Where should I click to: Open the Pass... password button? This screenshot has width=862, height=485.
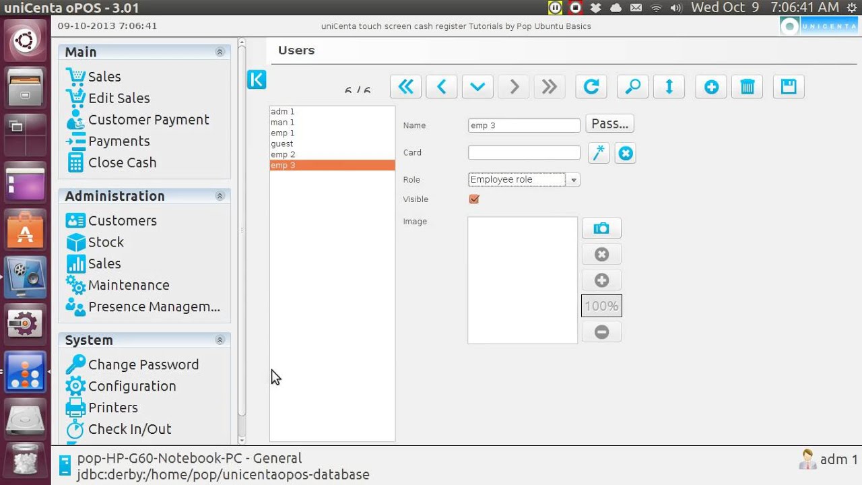[x=610, y=124]
